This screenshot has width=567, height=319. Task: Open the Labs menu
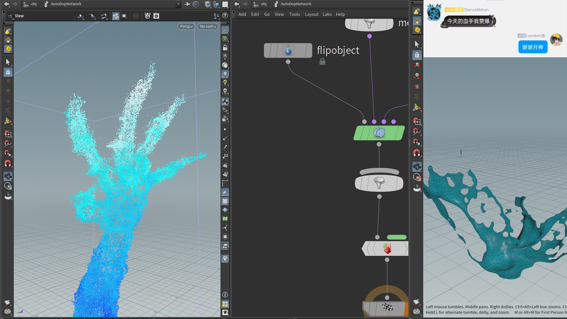pyautogui.click(x=327, y=14)
